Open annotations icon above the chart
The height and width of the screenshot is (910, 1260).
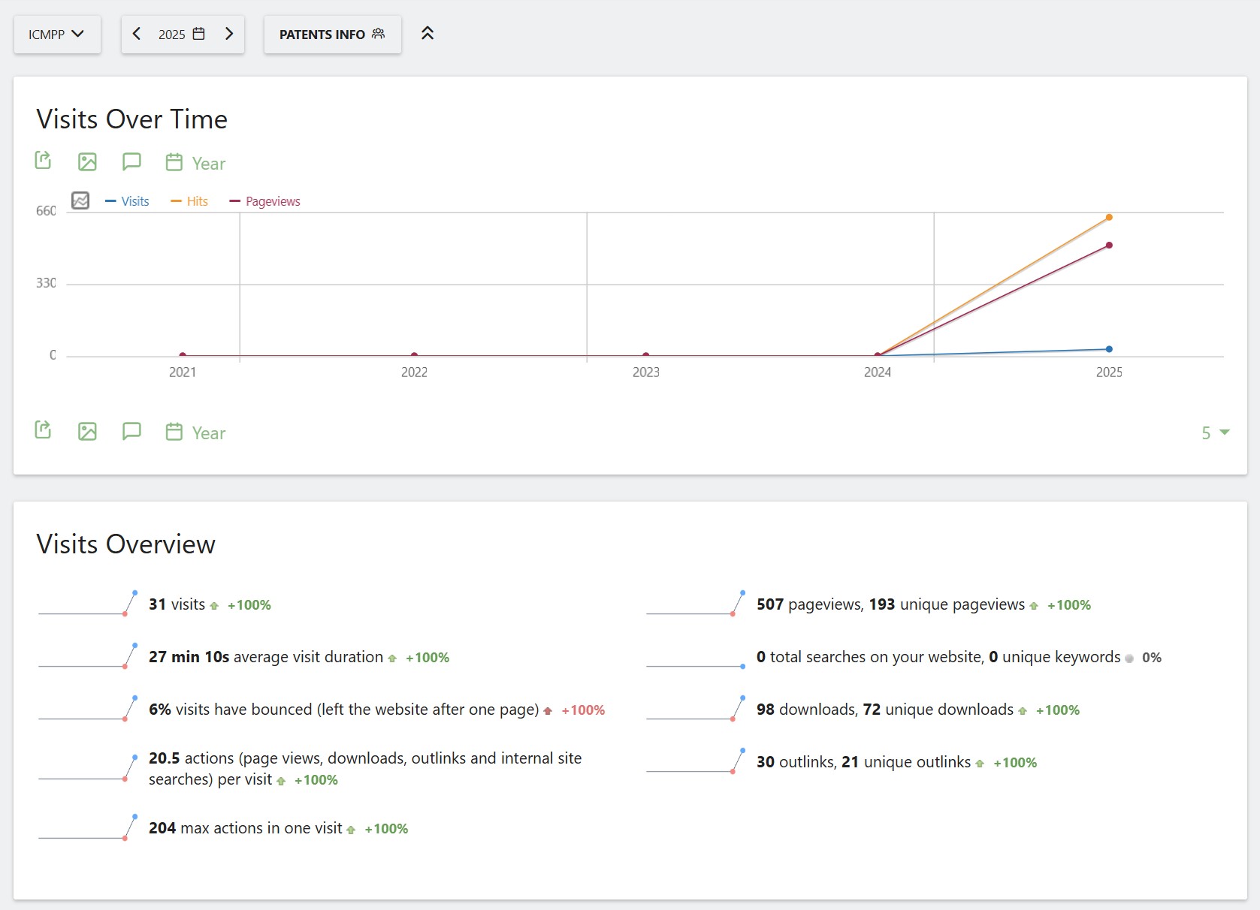pyautogui.click(x=131, y=161)
